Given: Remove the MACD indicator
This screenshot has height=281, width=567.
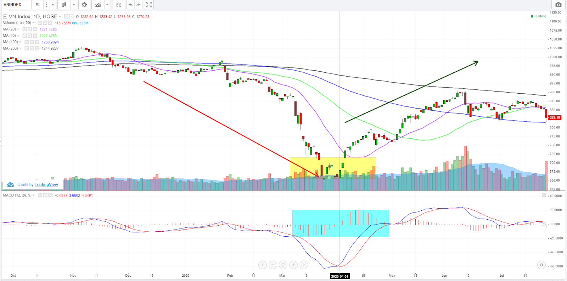Looking at the screenshot, I should tap(50, 195).
